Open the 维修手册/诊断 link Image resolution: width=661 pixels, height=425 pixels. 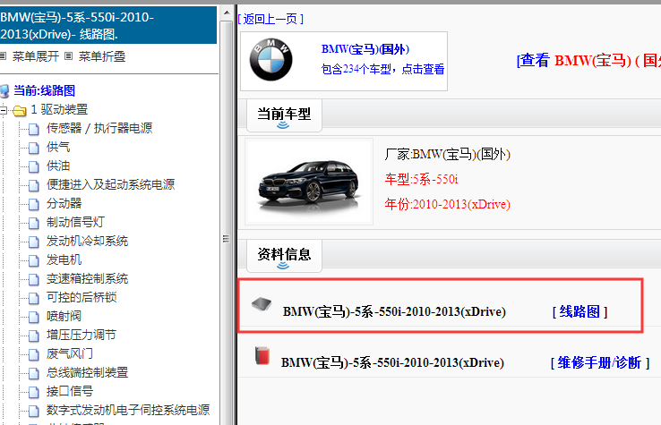(599, 362)
